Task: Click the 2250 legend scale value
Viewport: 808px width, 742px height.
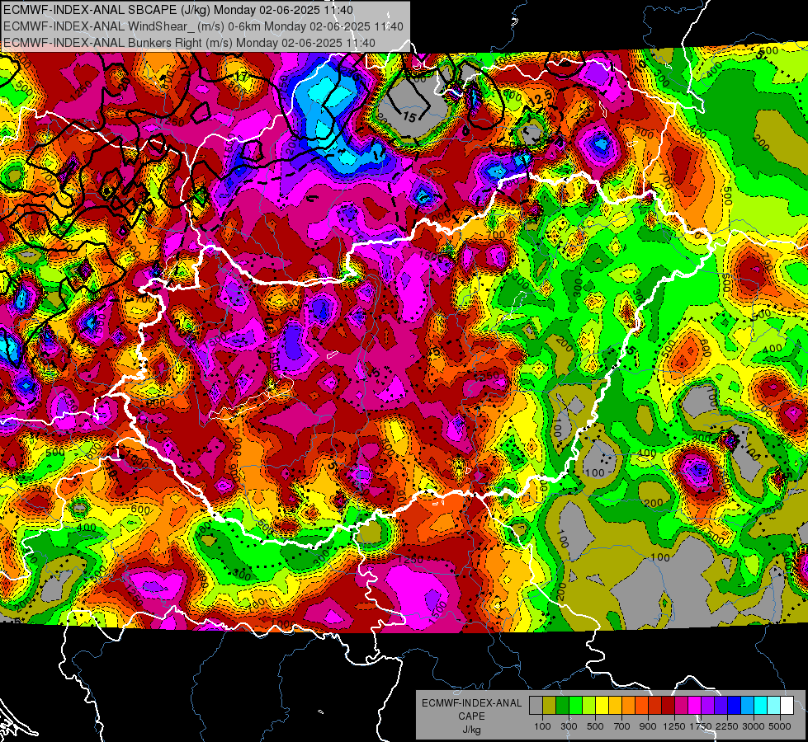Action: tap(727, 726)
